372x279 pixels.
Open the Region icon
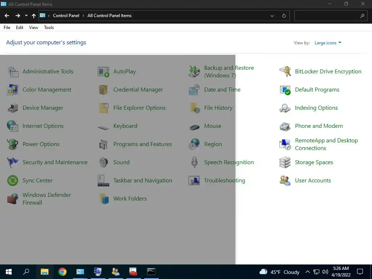[x=194, y=144]
